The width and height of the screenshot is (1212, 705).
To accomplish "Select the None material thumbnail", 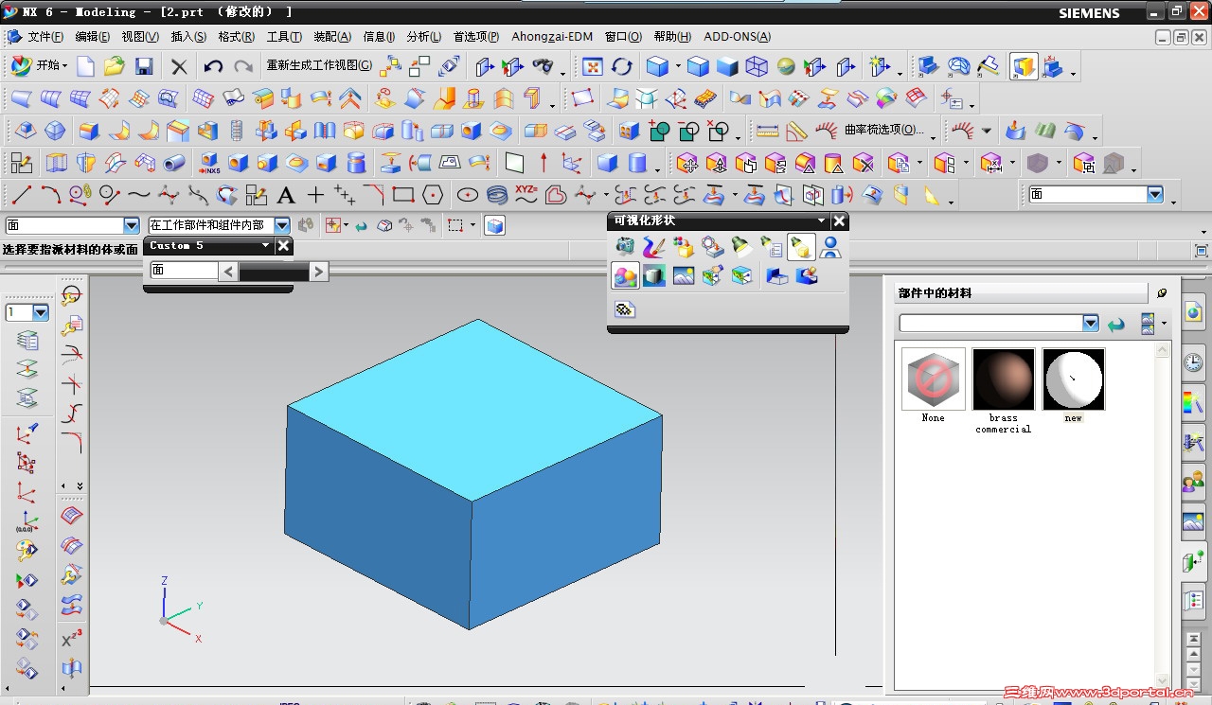I will click(x=934, y=379).
